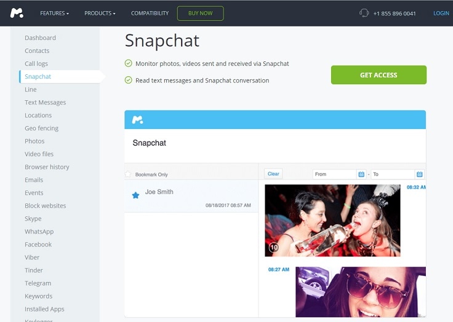Image resolution: width=453 pixels, height=322 pixels.
Task: Click the green Get Access button
Action: [379, 75]
